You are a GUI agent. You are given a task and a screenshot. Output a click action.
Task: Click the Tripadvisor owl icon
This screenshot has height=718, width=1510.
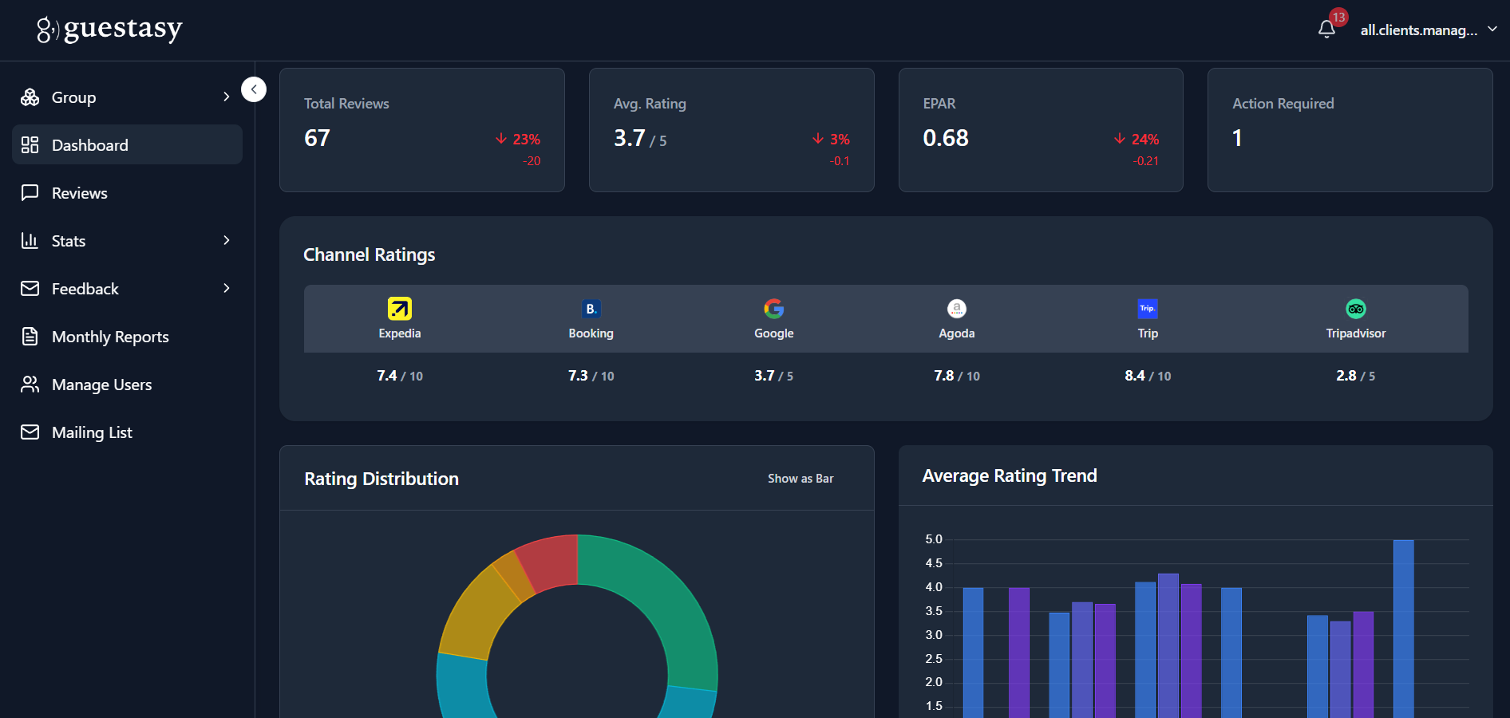coord(1355,308)
